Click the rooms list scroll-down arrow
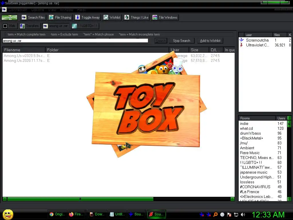293x220 pixels. pyautogui.click(x=289, y=199)
